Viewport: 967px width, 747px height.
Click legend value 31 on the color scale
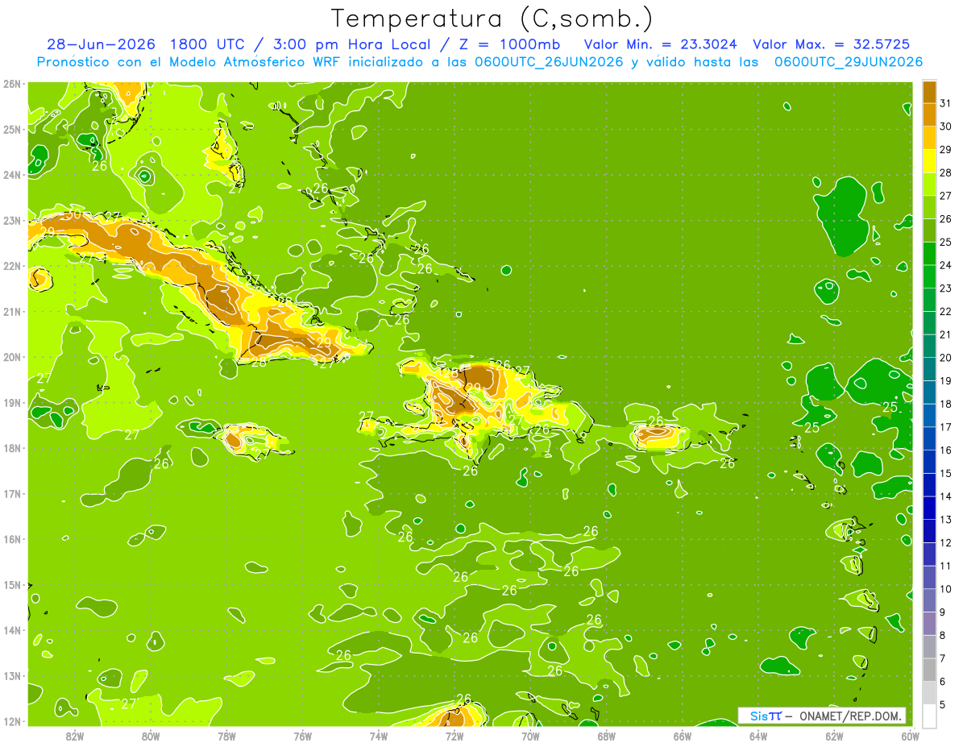tap(946, 103)
